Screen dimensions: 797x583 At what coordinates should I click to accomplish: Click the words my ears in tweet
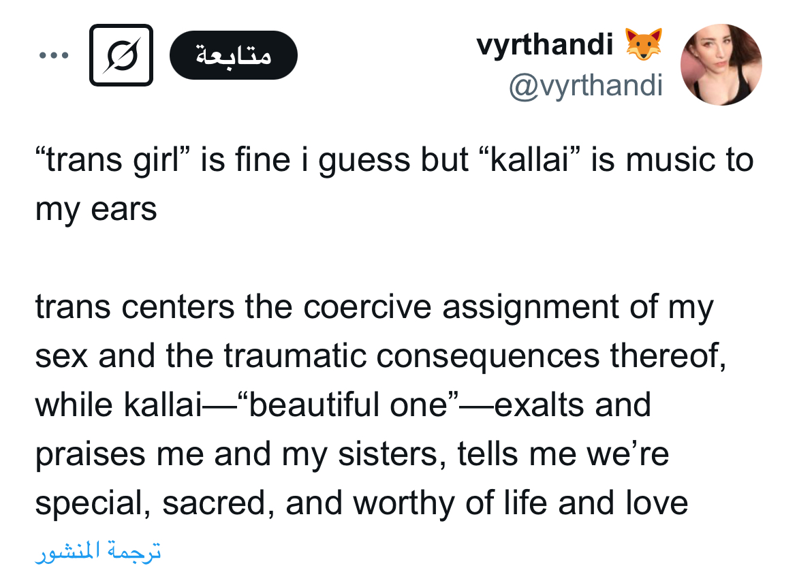click(x=95, y=209)
